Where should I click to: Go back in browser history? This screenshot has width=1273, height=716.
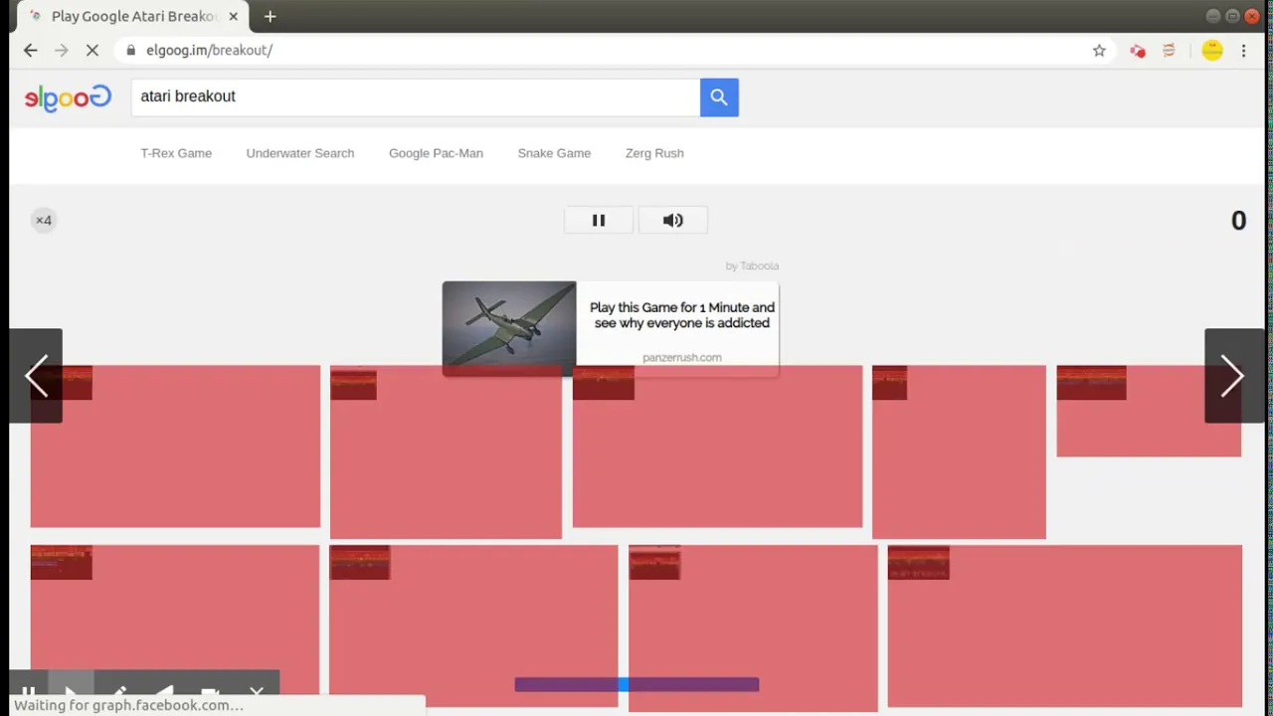pyautogui.click(x=31, y=50)
